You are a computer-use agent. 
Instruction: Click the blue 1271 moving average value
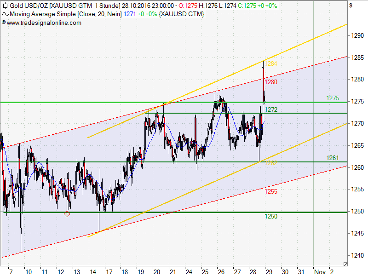click(130, 14)
